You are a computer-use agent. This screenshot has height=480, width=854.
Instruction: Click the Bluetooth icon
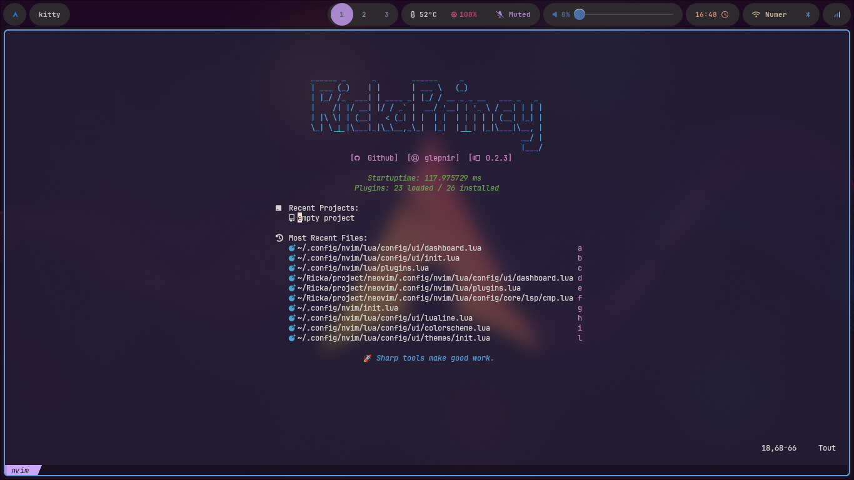click(808, 14)
